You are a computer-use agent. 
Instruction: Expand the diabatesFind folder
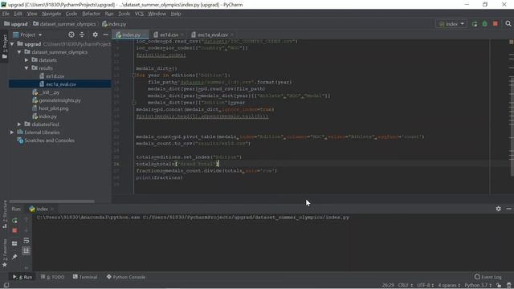(19, 124)
